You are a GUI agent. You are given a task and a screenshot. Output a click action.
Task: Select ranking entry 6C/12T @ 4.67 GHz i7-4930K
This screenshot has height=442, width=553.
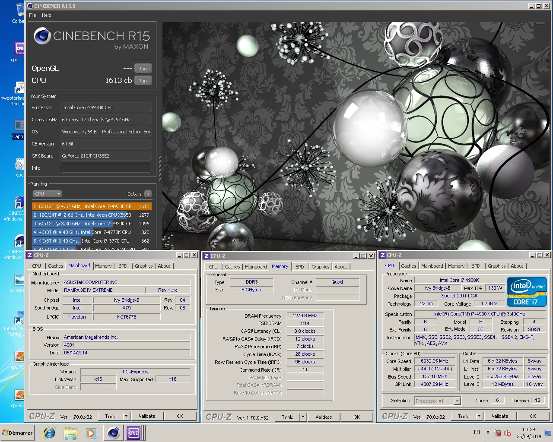tap(92, 206)
